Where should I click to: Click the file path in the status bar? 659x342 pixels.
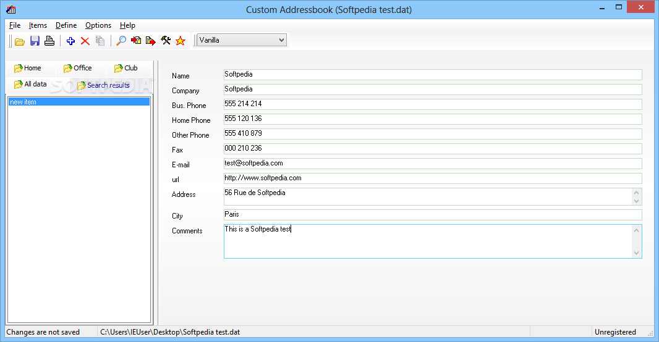(x=170, y=332)
